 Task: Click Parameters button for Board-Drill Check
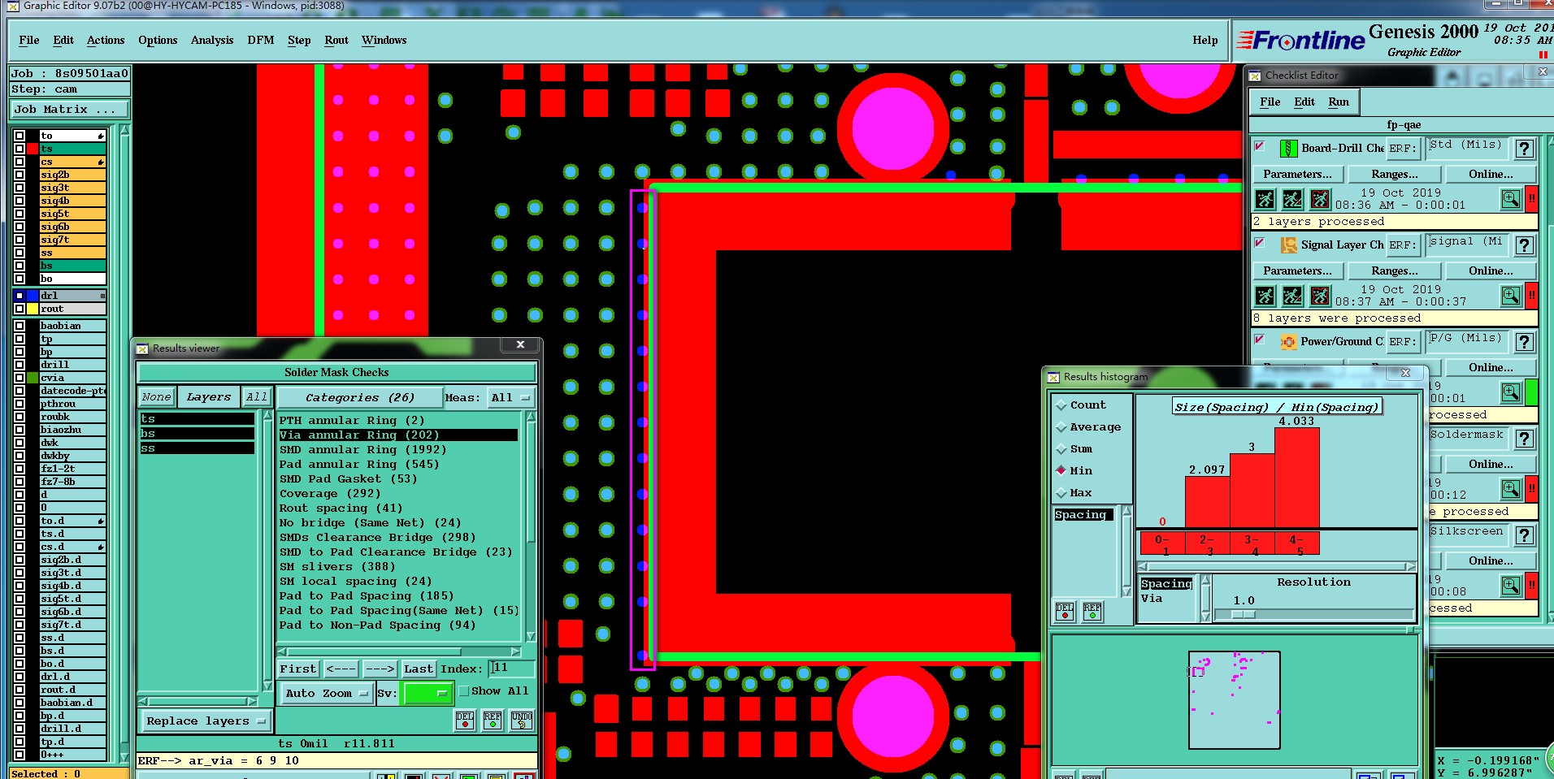click(x=1297, y=174)
